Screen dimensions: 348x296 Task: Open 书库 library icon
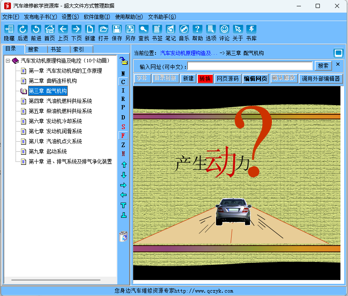[251, 29]
